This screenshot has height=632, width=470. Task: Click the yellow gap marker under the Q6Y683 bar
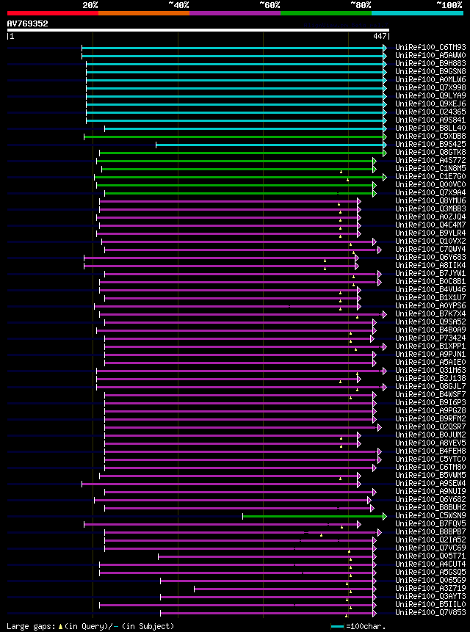(325, 261)
